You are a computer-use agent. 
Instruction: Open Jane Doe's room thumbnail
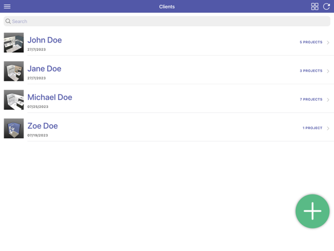pos(14,71)
